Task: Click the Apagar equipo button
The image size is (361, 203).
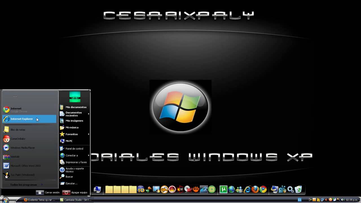Action: coord(75,193)
